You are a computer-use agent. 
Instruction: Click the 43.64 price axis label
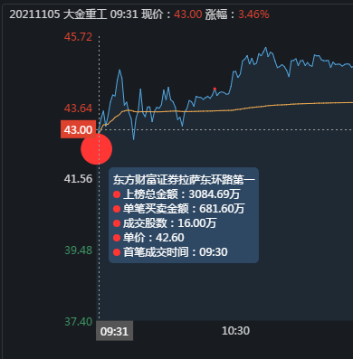[78, 109]
